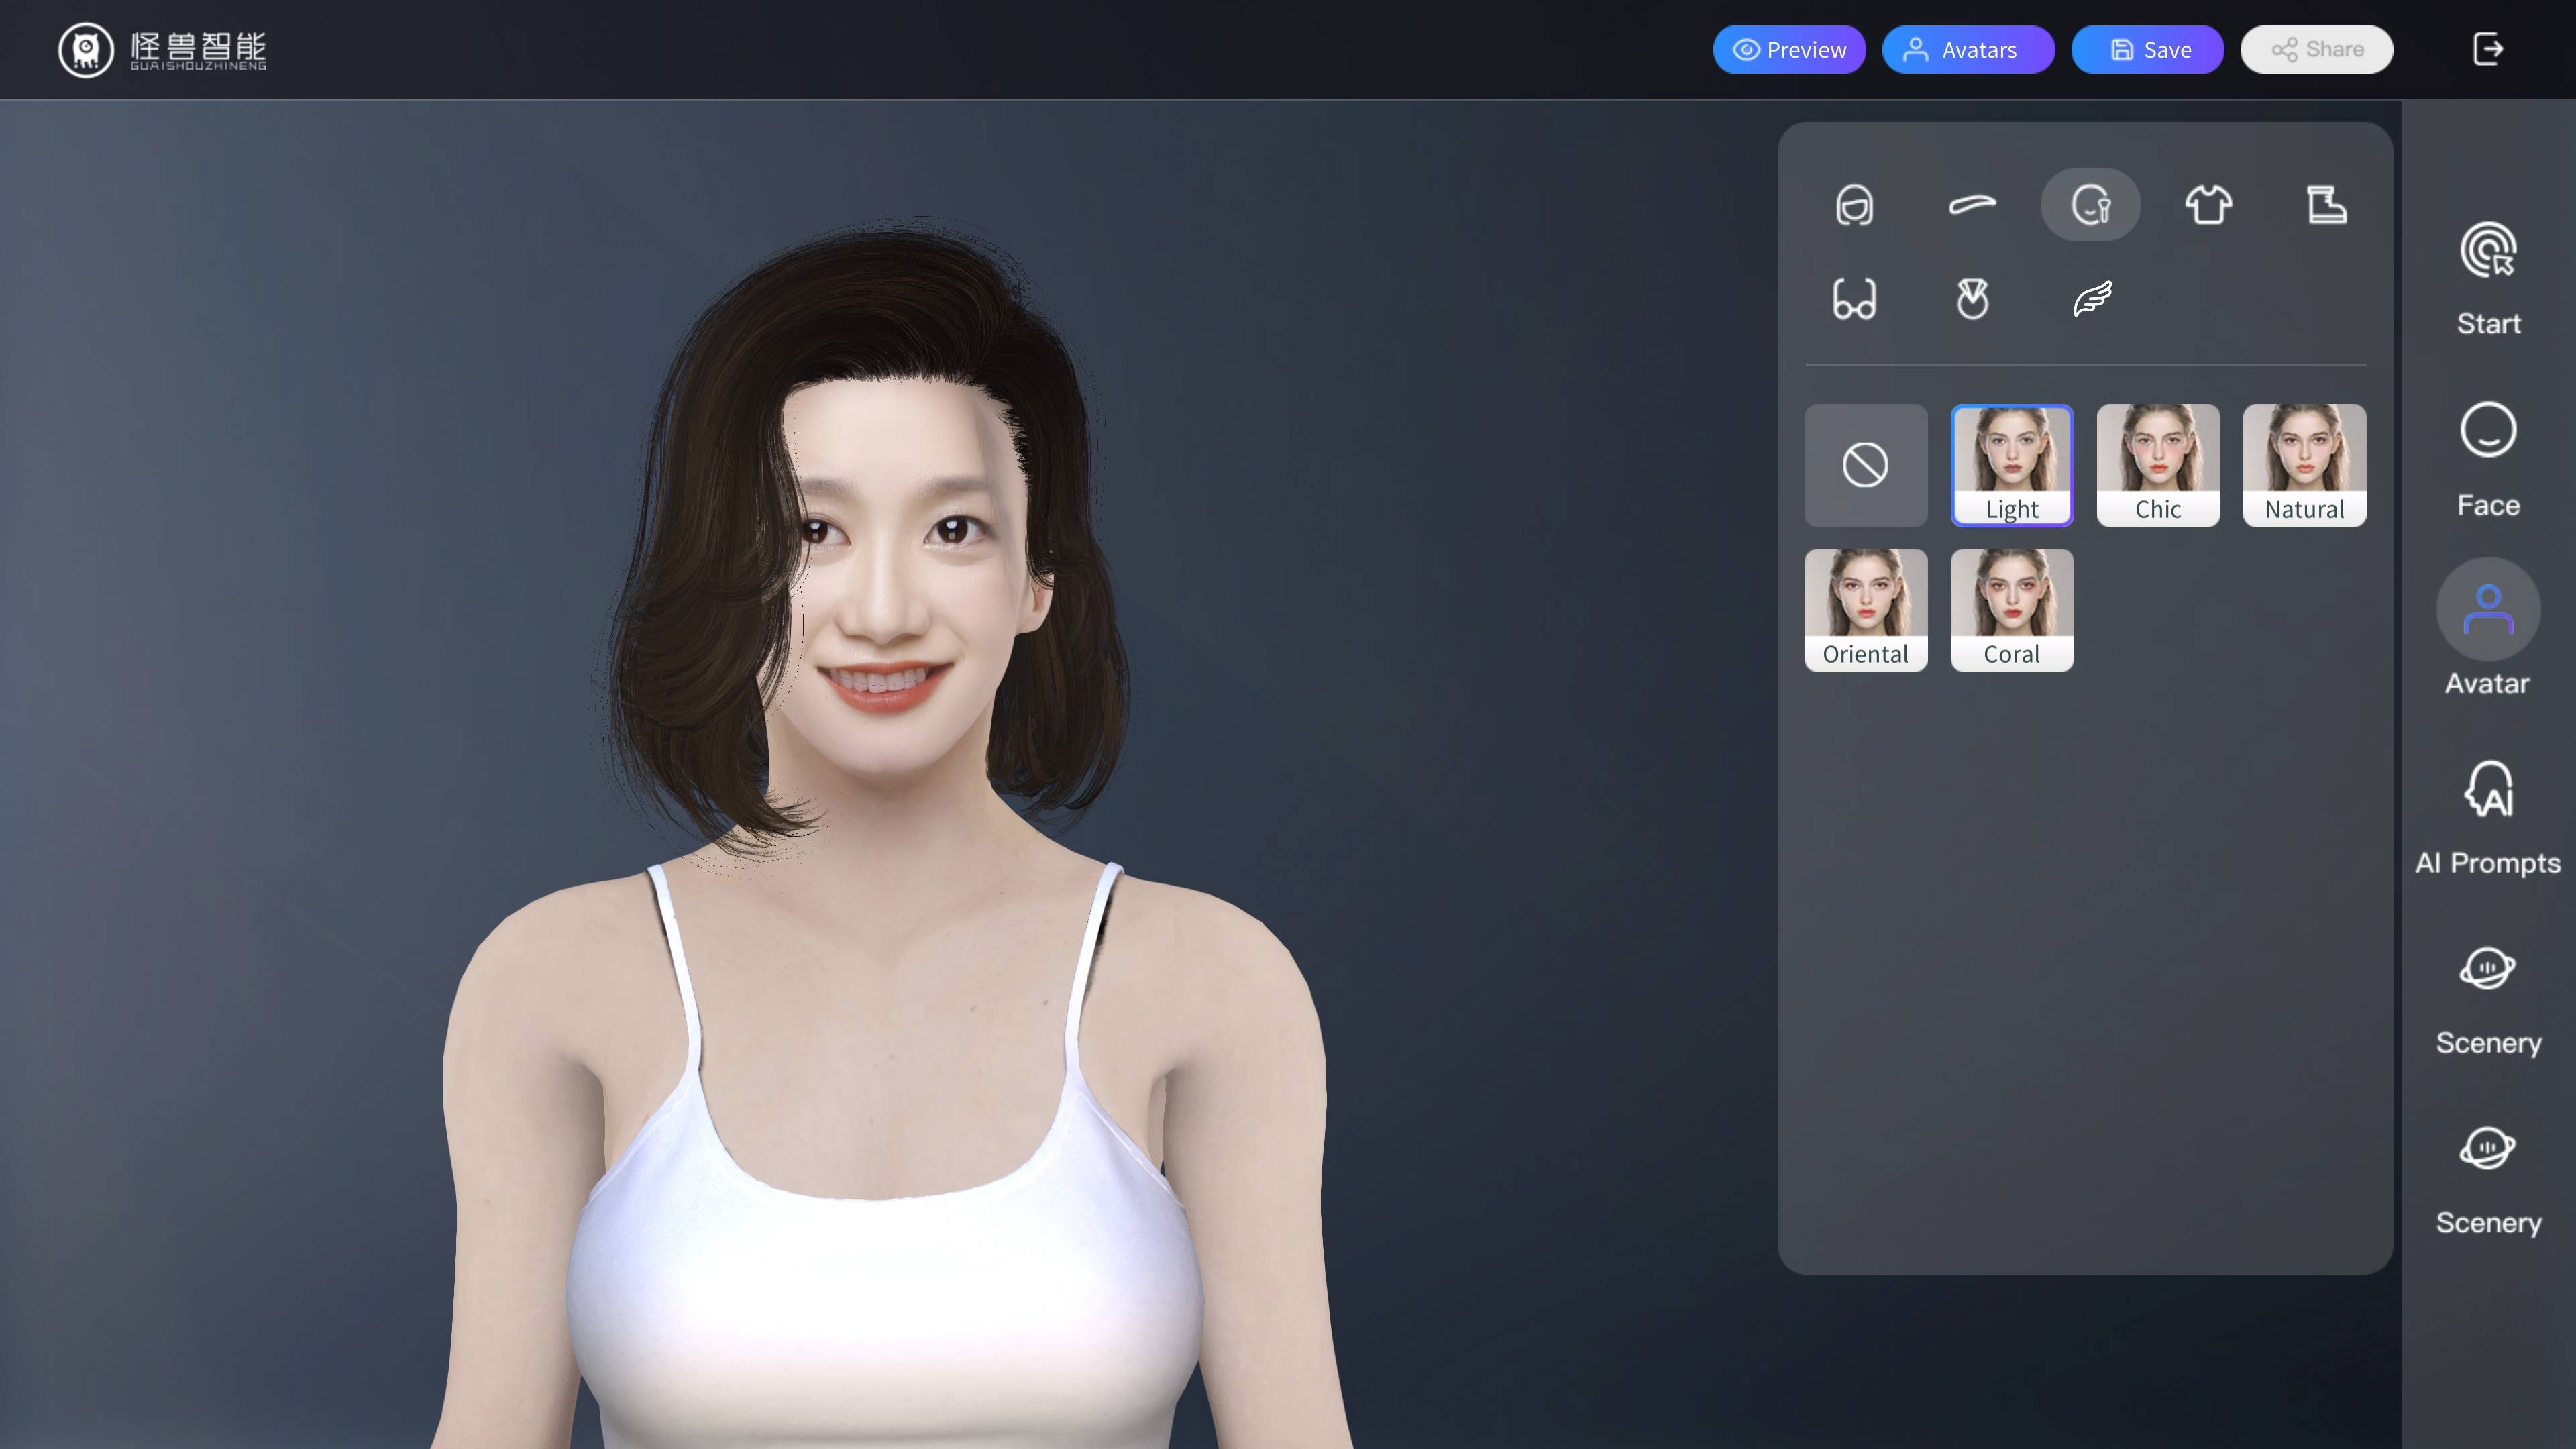
Task: Open the accessories/glasses icon panel
Action: (x=1854, y=297)
